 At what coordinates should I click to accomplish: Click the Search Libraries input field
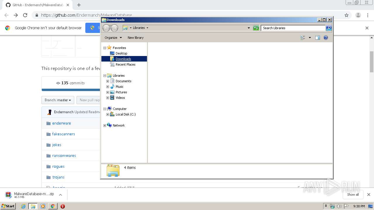(293, 28)
